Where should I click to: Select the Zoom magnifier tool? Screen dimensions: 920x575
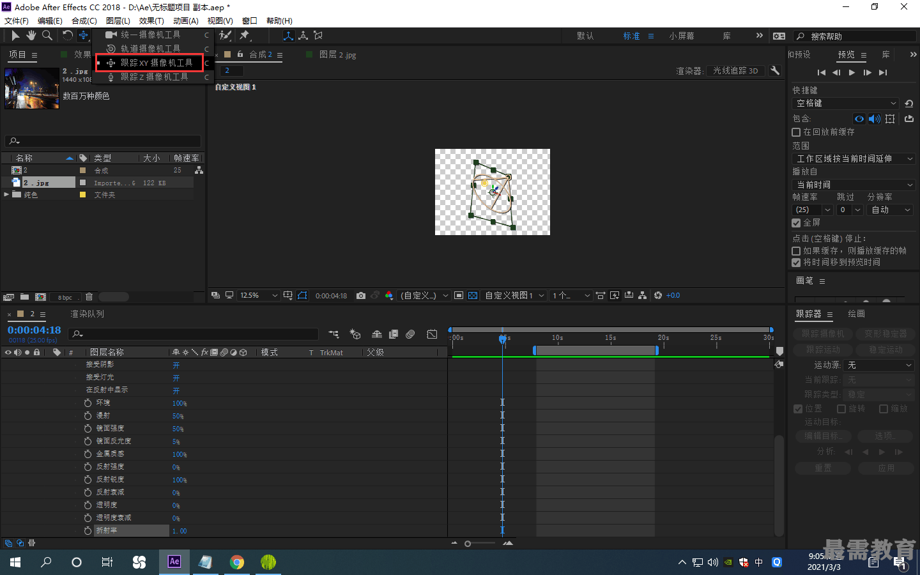pos(47,36)
